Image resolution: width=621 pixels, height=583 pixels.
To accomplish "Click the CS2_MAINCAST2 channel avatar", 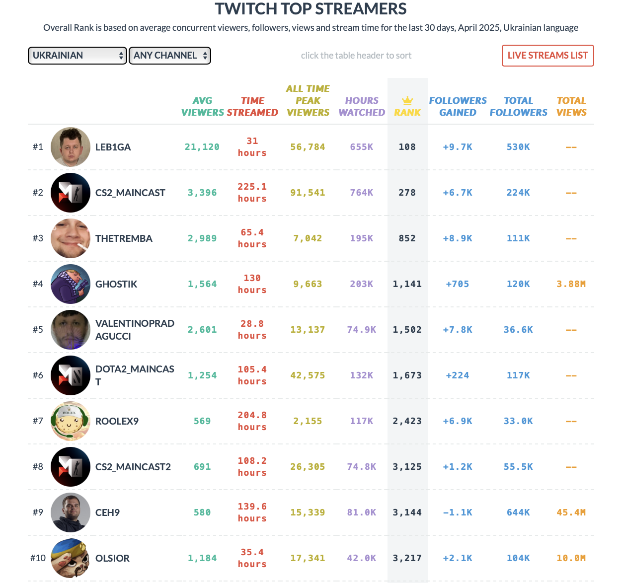I will coord(70,467).
